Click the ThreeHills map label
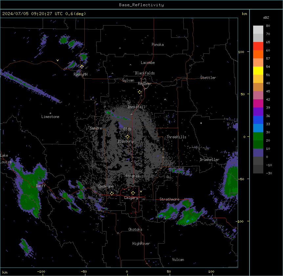283x276 pixels. [176, 137]
